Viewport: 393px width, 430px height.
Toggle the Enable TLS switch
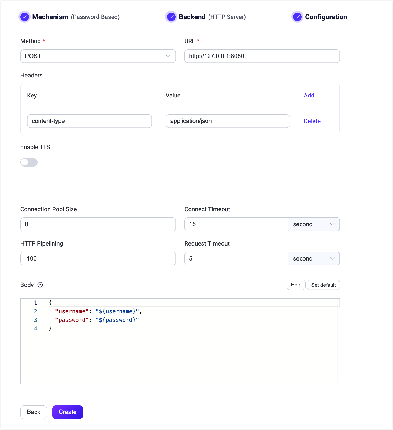29,162
